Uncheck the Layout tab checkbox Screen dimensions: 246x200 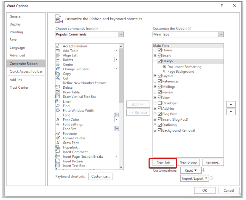coord(160,76)
